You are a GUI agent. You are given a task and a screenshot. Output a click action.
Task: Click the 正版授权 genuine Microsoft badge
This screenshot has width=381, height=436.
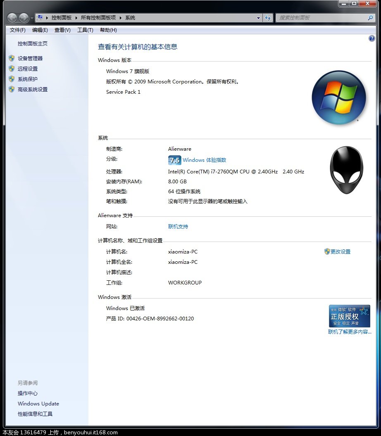pyautogui.click(x=349, y=316)
